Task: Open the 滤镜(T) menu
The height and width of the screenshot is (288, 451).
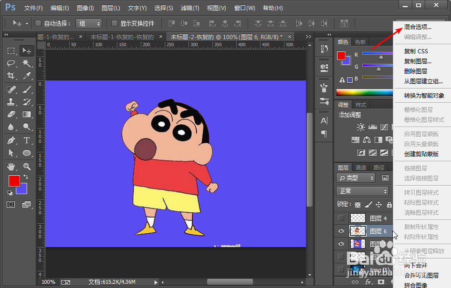Action: (x=190, y=8)
